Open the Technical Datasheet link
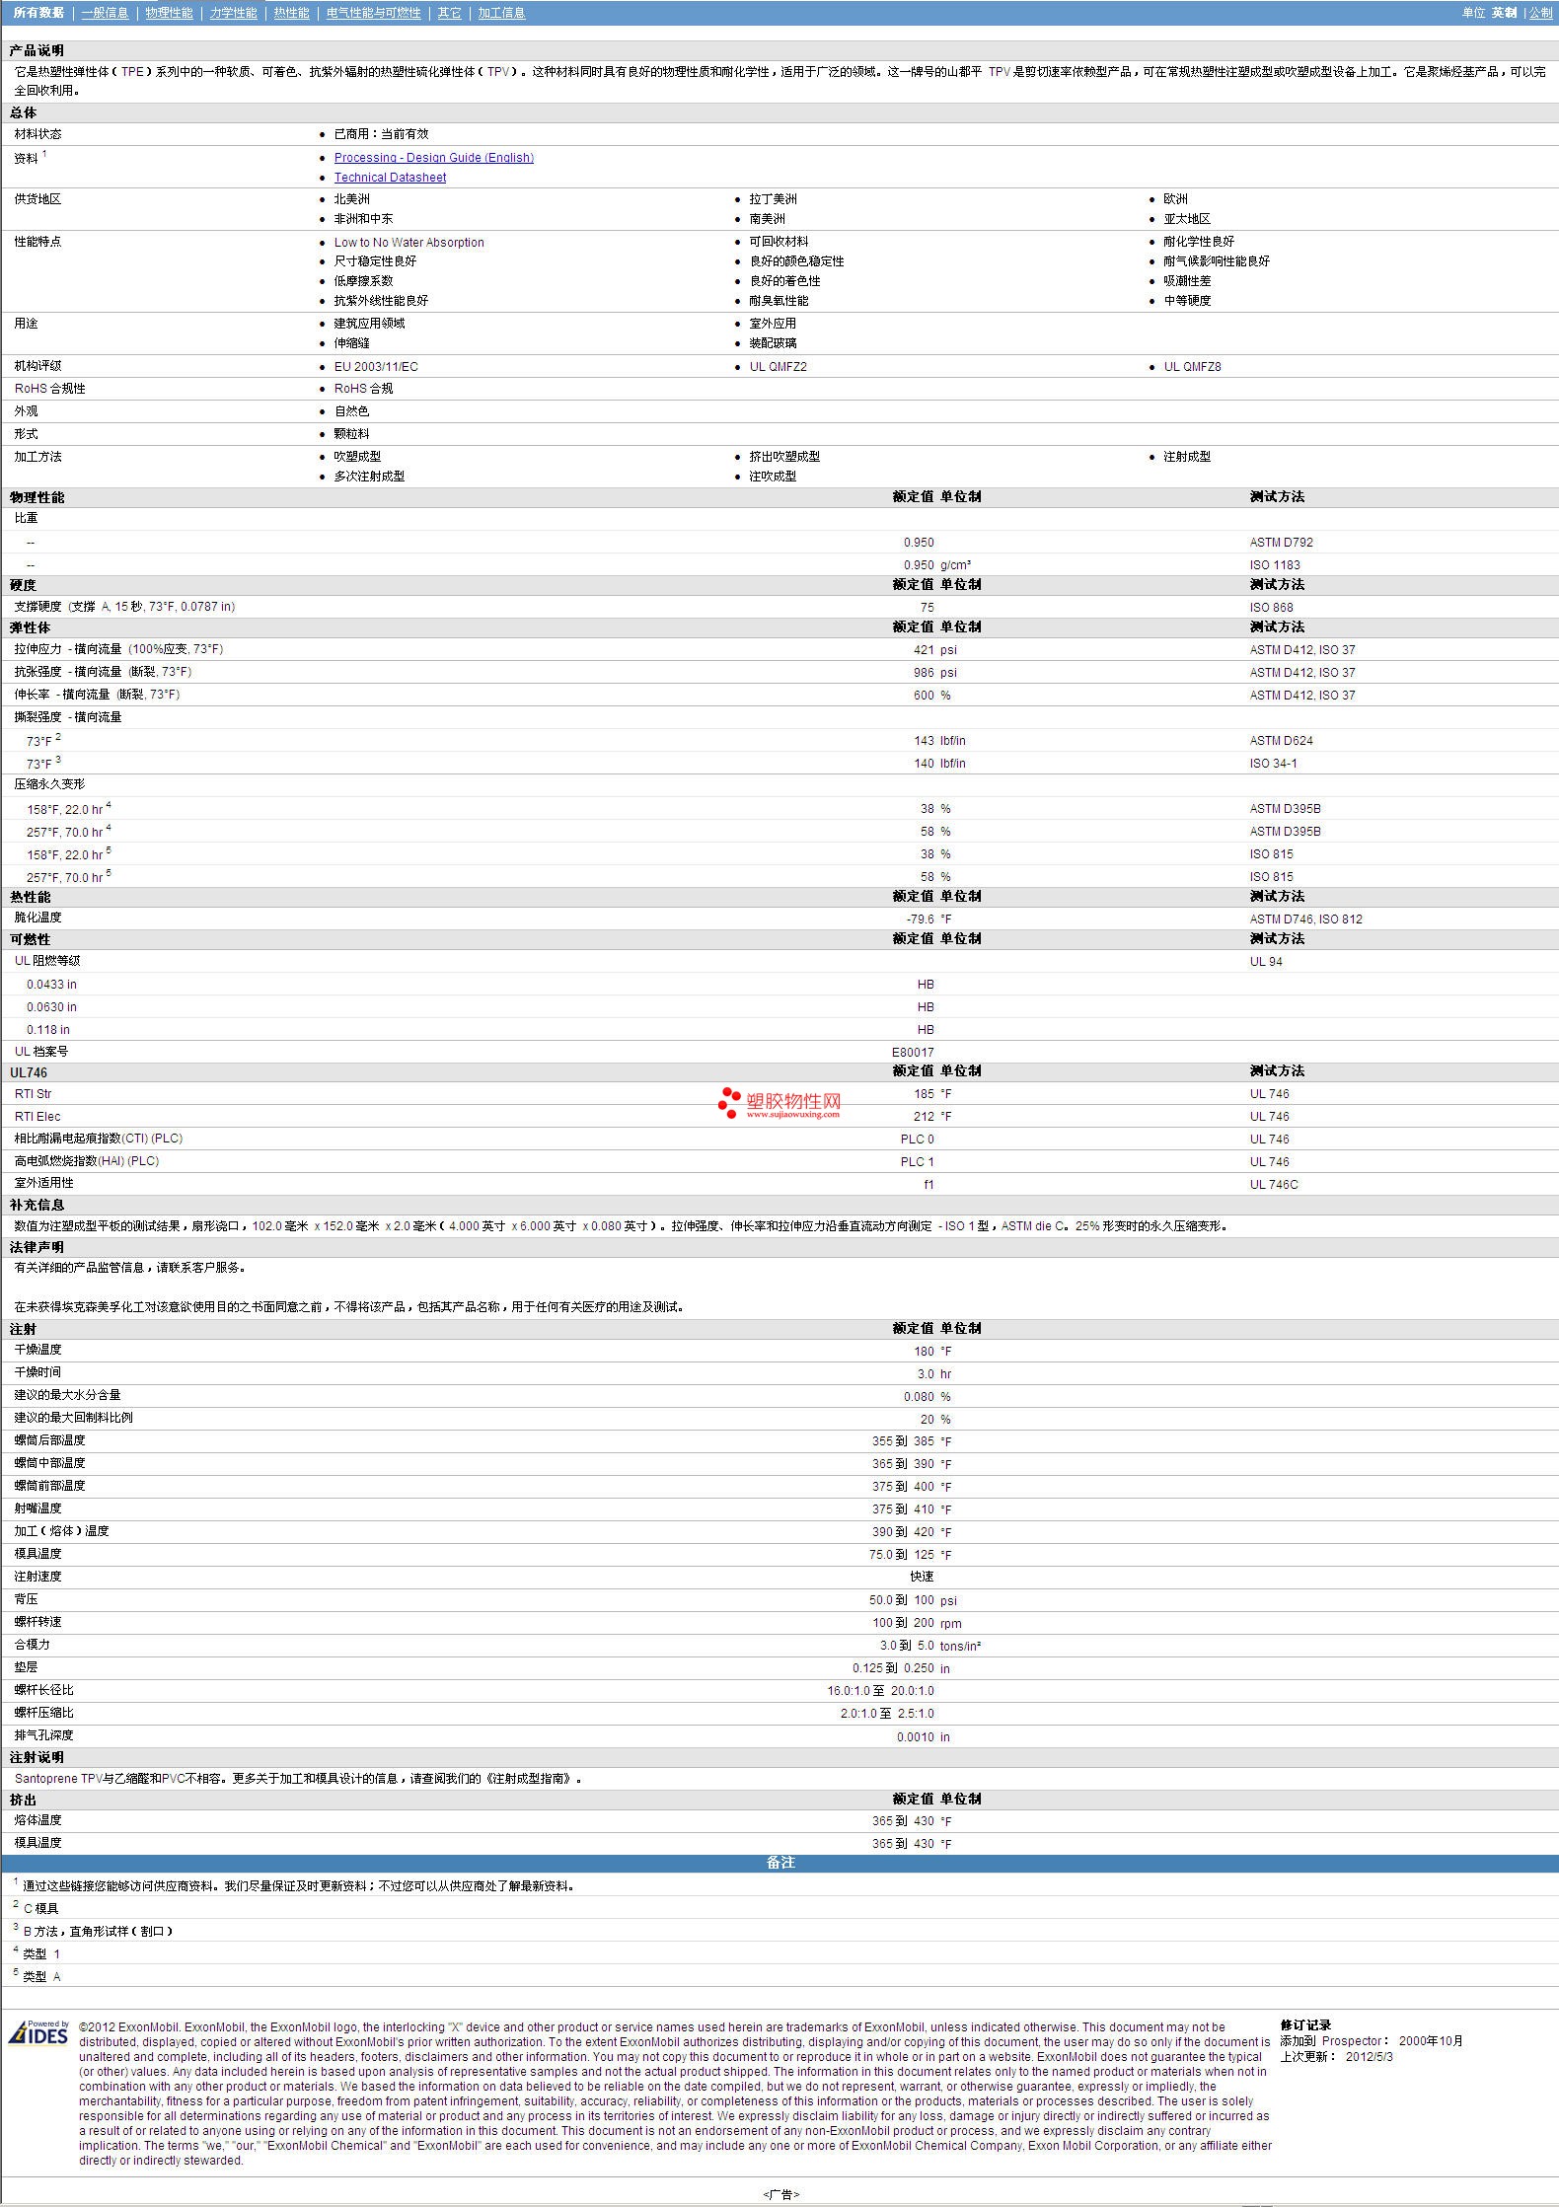1559x2207 pixels. click(390, 178)
